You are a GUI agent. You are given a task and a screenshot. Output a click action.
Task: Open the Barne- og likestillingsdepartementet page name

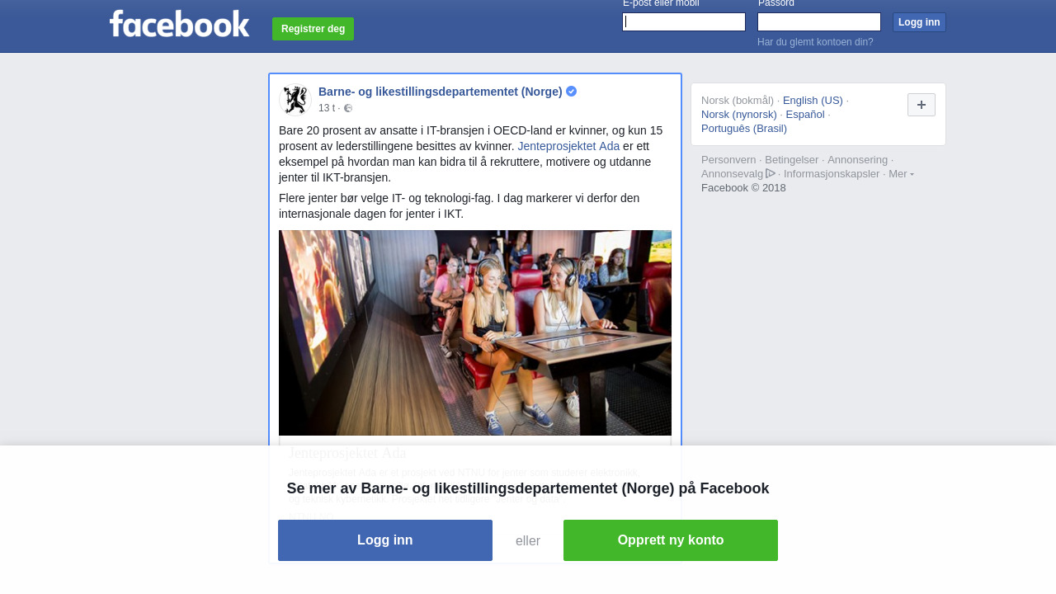[441, 92]
